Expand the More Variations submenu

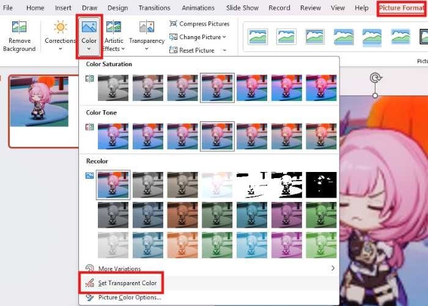[x=332, y=268]
